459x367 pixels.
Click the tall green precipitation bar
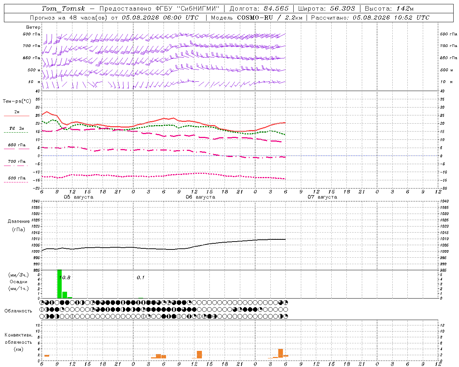coord(60,284)
